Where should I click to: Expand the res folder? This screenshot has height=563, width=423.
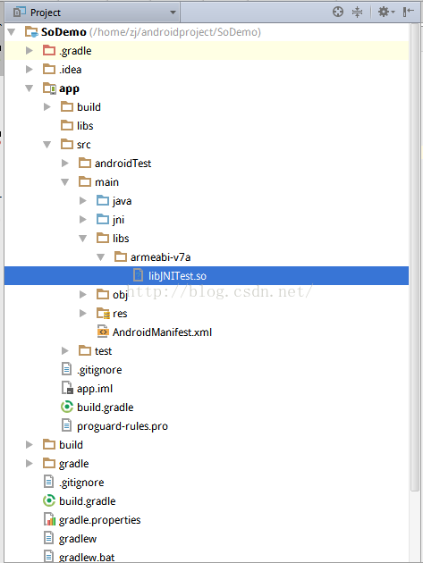83,313
